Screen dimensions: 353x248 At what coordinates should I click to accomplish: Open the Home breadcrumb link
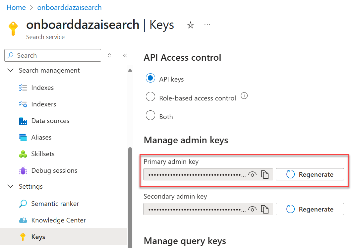pos(16,7)
